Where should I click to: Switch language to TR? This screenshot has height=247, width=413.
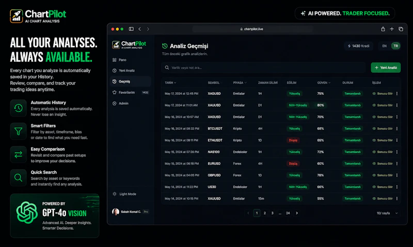click(x=395, y=46)
